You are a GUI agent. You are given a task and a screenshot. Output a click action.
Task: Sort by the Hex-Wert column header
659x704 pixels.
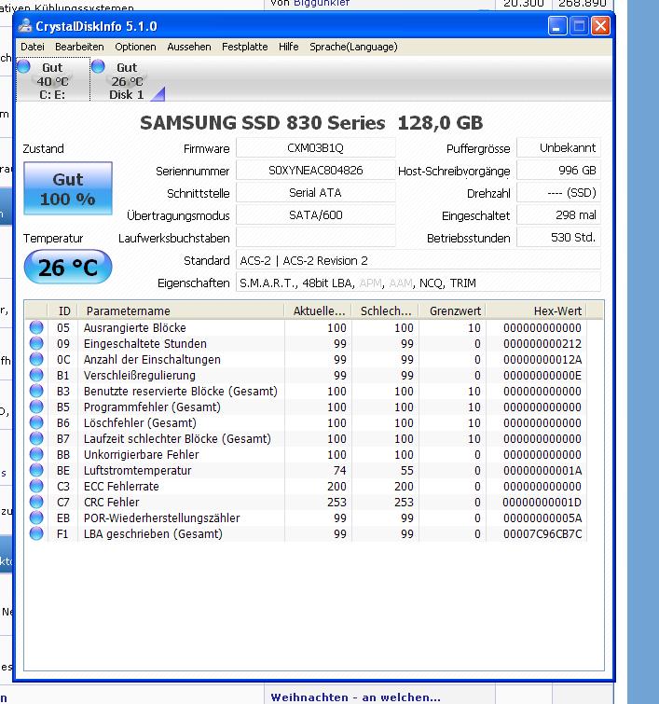click(x=537, y=311)
